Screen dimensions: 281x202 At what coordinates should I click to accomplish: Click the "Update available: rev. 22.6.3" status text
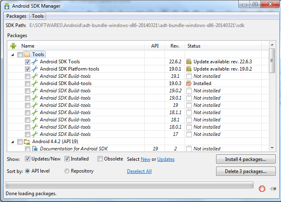[x=223, y=62]
